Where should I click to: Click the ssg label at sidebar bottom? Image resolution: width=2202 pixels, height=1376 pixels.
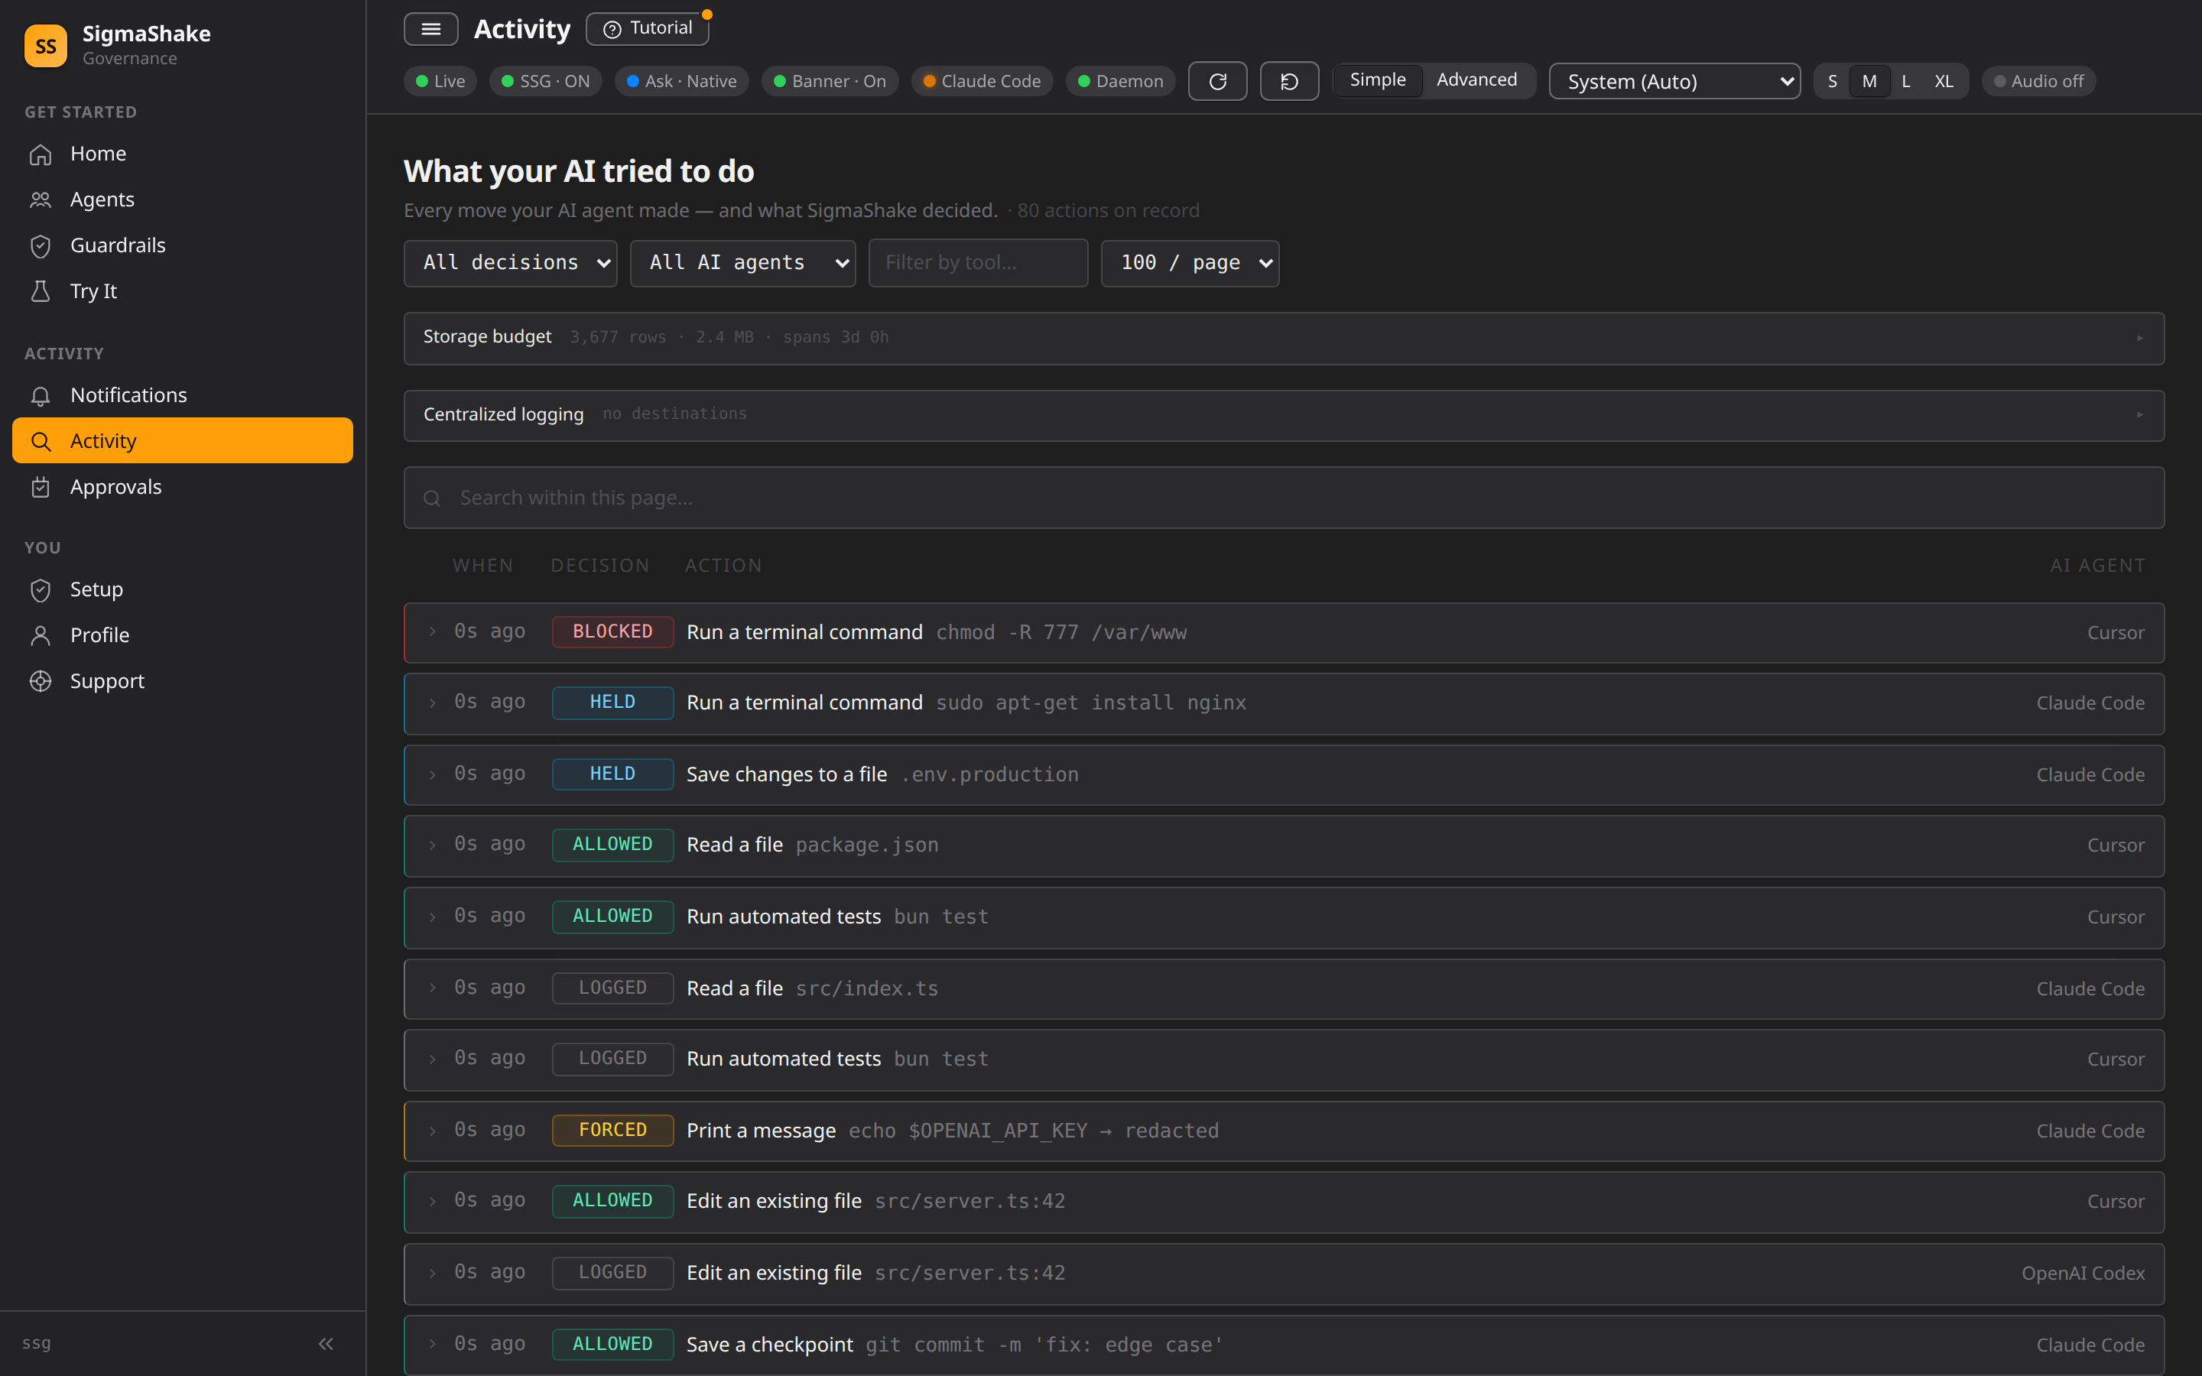tap(37, 1343)
